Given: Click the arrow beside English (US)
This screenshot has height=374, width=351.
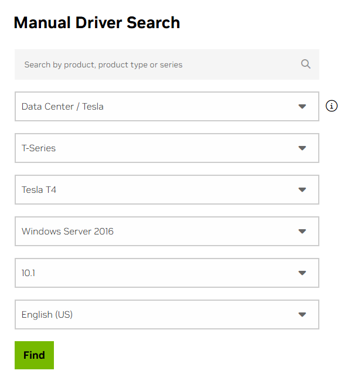Looking at the screenshot, I should click(302, 315).
